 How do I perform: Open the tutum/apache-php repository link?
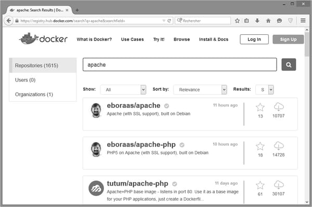[x=137, y=183]
